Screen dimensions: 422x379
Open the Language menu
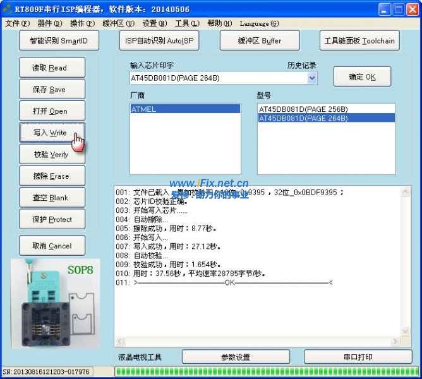[259, 24]
